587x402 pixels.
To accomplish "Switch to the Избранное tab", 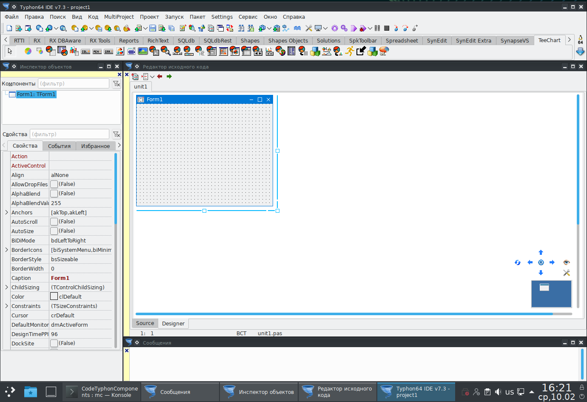I will 95,146.
